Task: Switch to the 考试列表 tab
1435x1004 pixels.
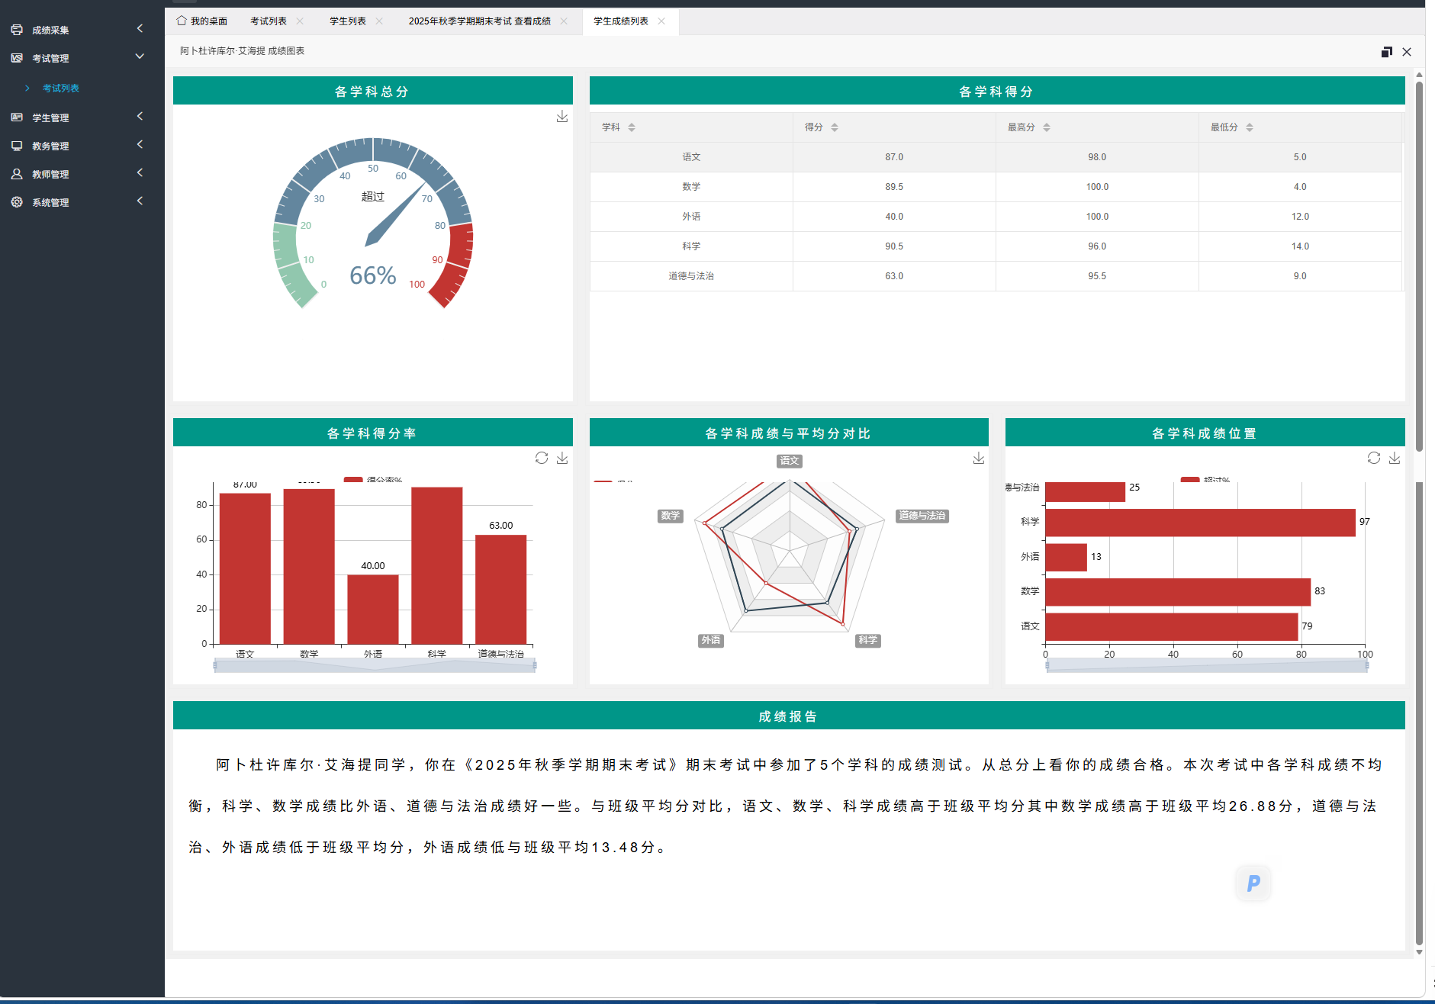Action: tap(269, 21)
